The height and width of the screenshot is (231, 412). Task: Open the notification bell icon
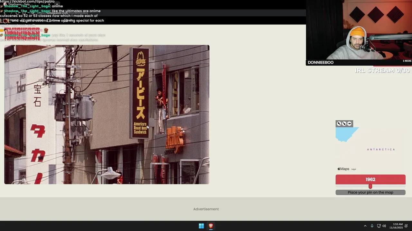(x=406, y=226)
